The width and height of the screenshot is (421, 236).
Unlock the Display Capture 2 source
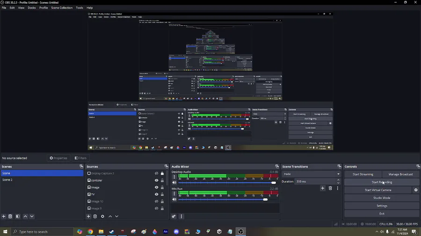[162, 174]
